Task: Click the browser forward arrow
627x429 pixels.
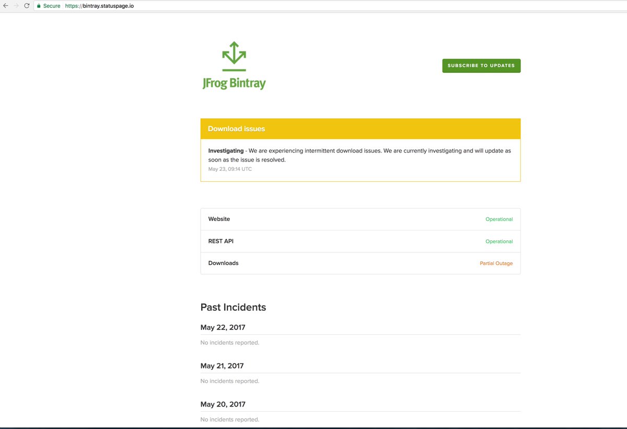Action: (16, 6)
